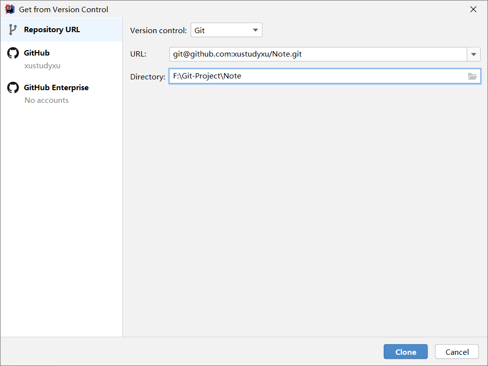The width and height of the screenshot is (488, 366).
Task: Click the Directory path input field
Action: [325, 76]
